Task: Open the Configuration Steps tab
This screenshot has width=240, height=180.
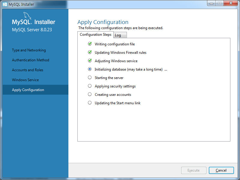Action: coord(95,35)
